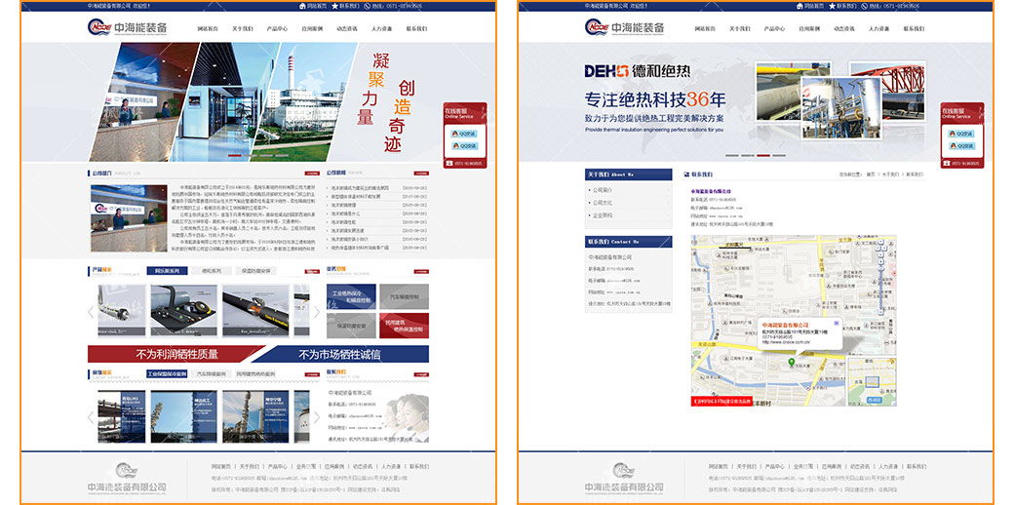Open 产品中心 in left page navigation menu
This screenshot has width=1014, height=505.
[x=278, y=29]
